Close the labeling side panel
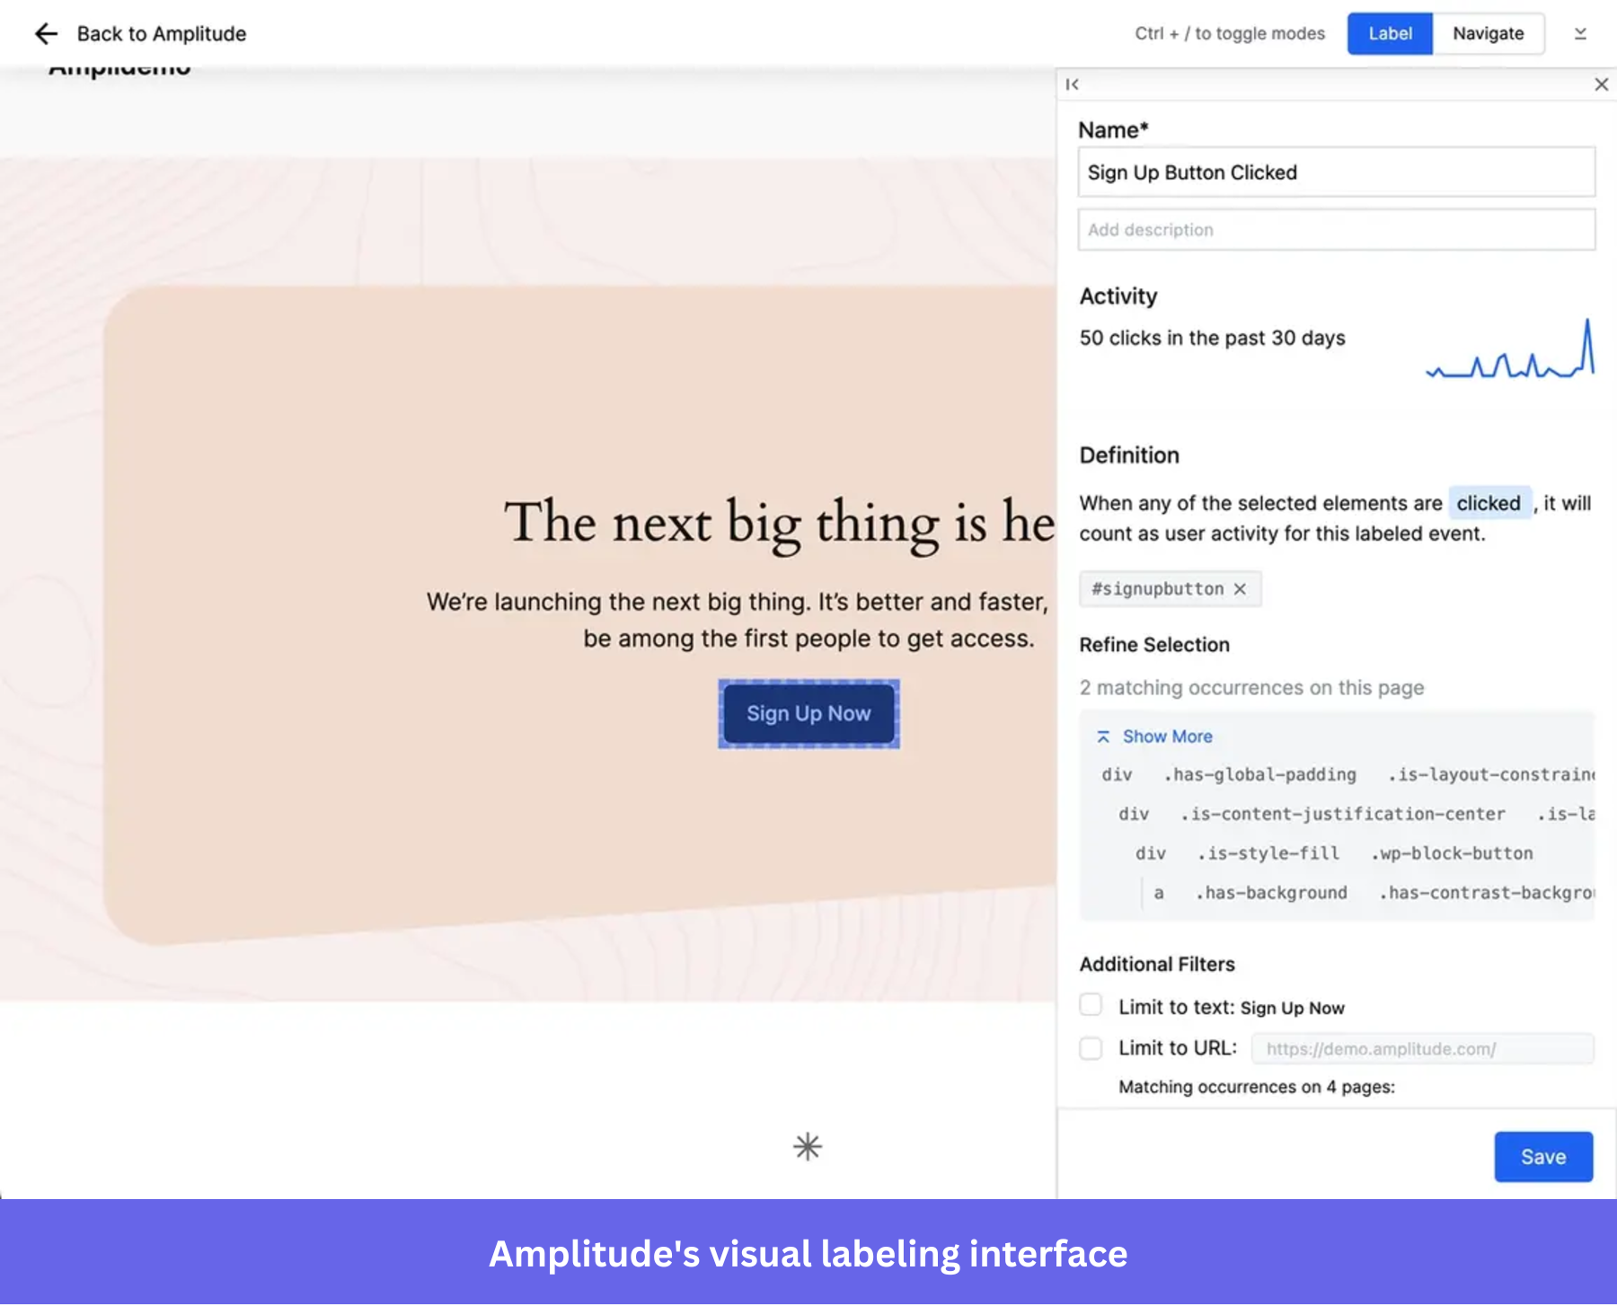The image size is (1617, 1306). click(1601, 84)
